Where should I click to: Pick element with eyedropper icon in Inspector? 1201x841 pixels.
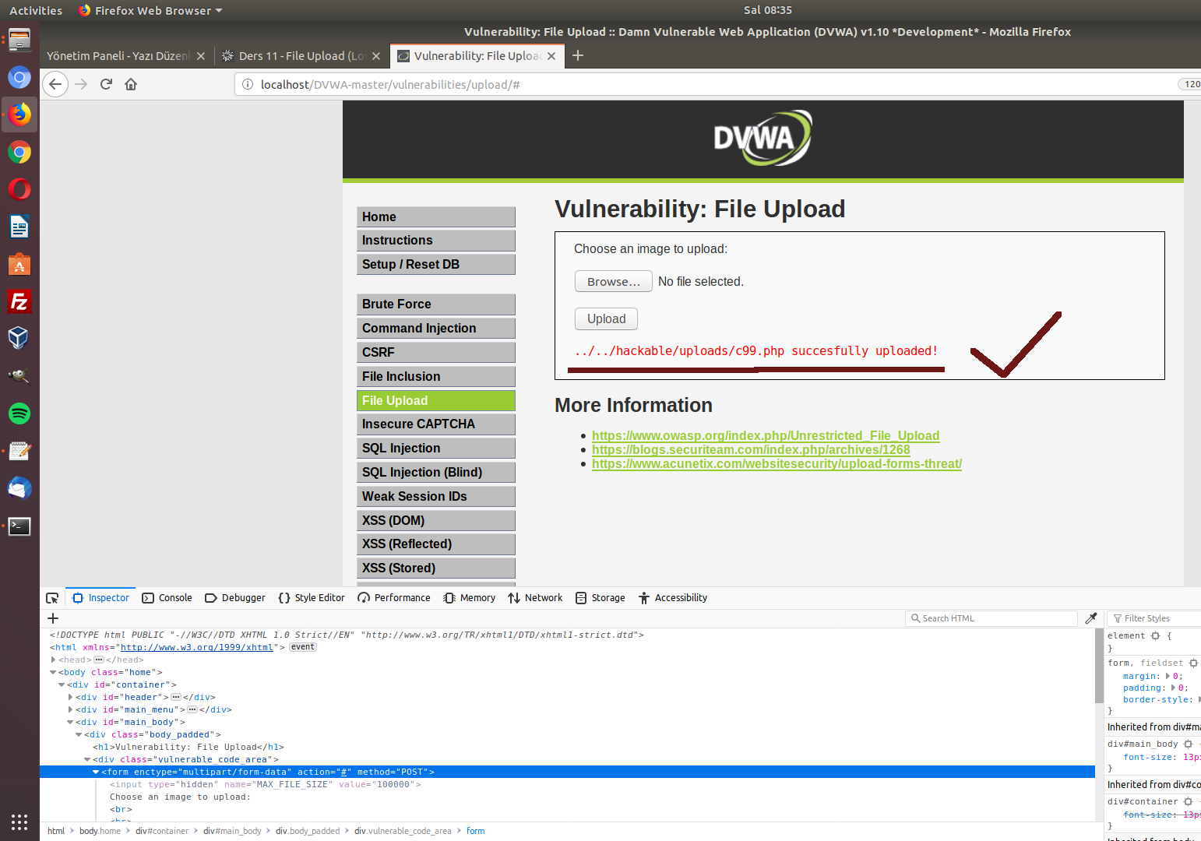(x=1091, y=618)
